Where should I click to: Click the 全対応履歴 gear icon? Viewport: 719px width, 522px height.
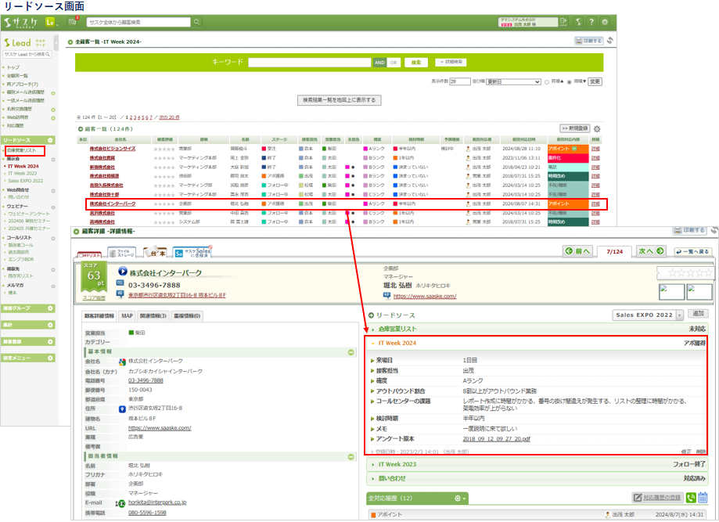(459, 499)
